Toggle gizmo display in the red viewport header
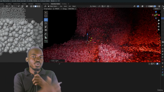The image size is (164, 92). 138,6
